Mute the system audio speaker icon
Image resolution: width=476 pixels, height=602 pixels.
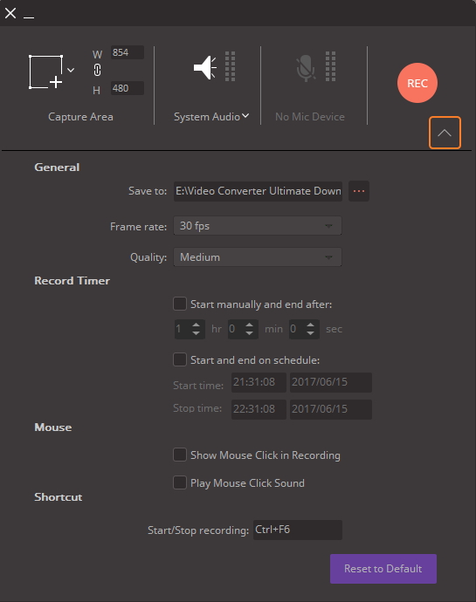click(204, 67)
